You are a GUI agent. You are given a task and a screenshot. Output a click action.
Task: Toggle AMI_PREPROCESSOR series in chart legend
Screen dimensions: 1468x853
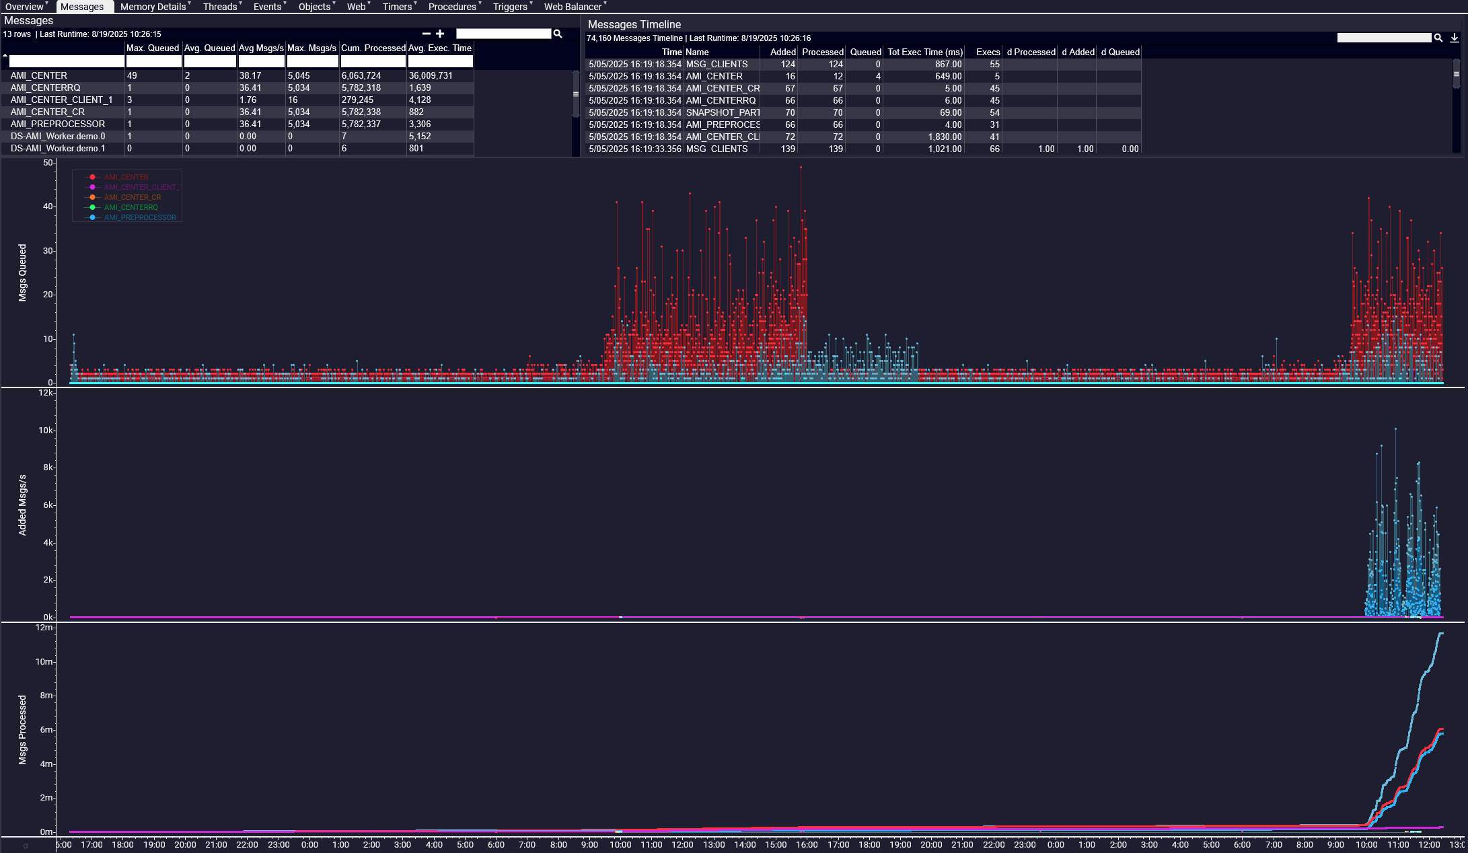pos(139,218)
